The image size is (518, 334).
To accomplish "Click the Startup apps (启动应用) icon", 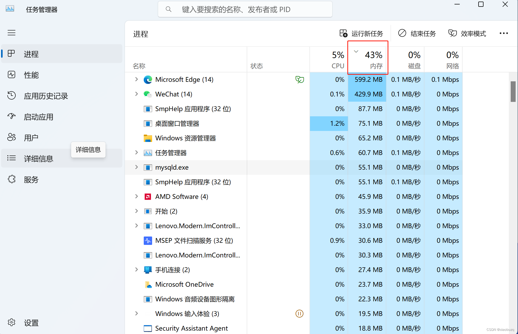I will pyautogui.click(x=11, y=117).
